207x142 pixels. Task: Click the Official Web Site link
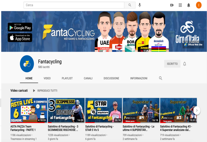(x=193, y=44)
